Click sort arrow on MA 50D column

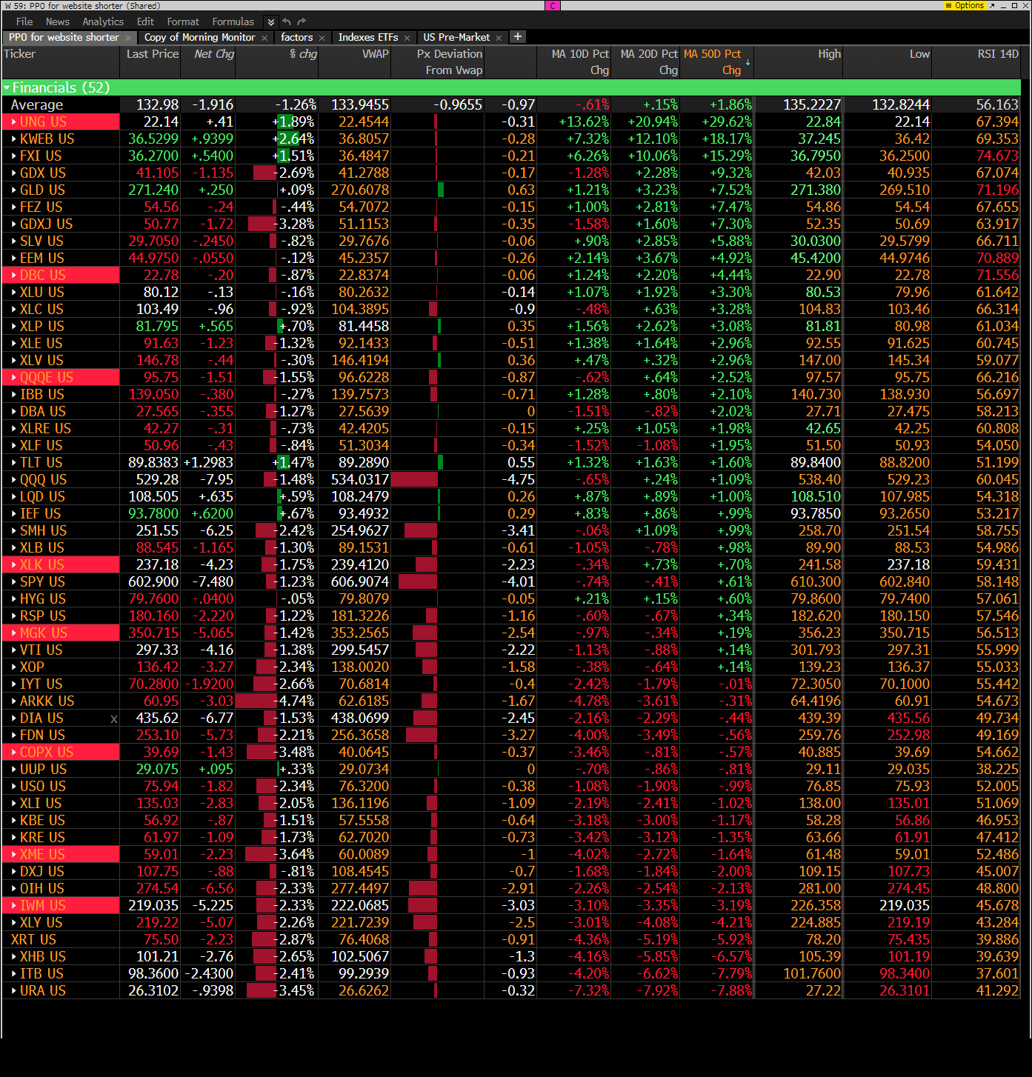(748, 63)
